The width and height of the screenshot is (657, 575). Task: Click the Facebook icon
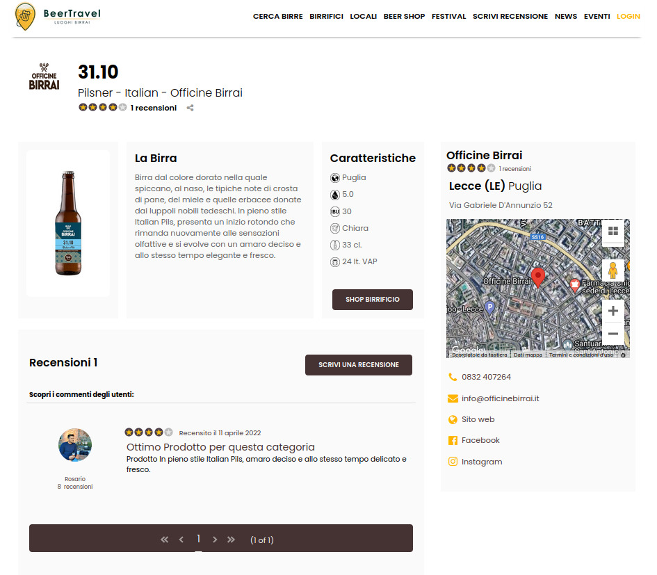[453, 441]
